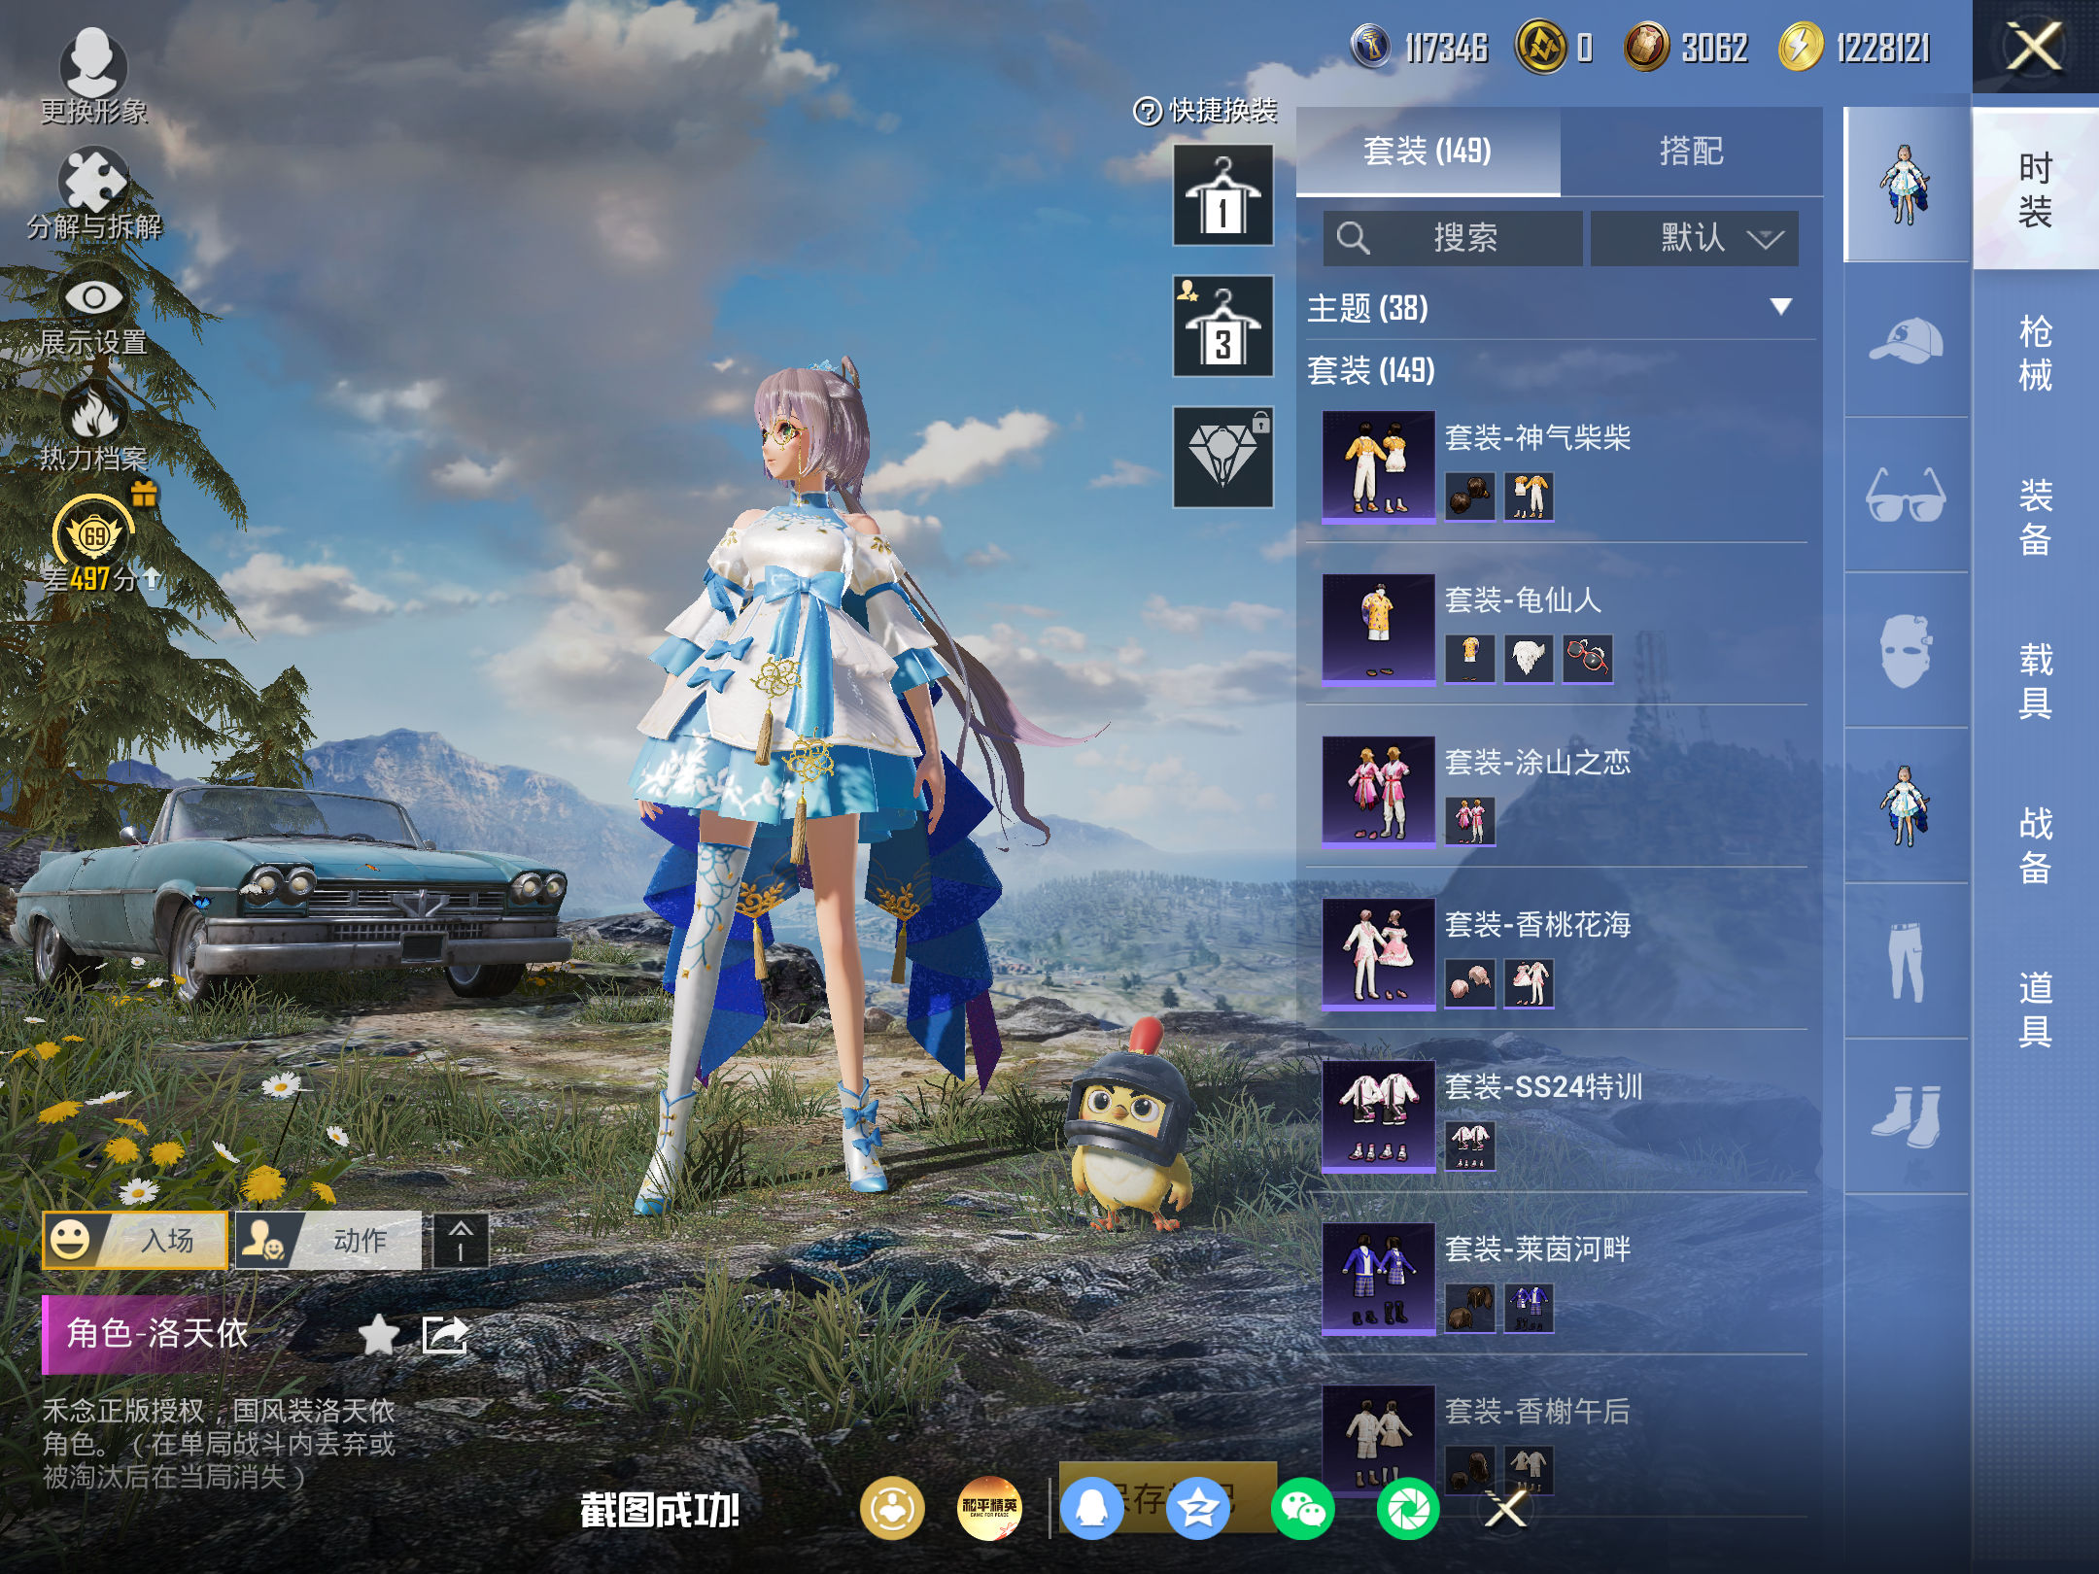Click the 套装-SS24特训 outfit name

[1543, 1086]
